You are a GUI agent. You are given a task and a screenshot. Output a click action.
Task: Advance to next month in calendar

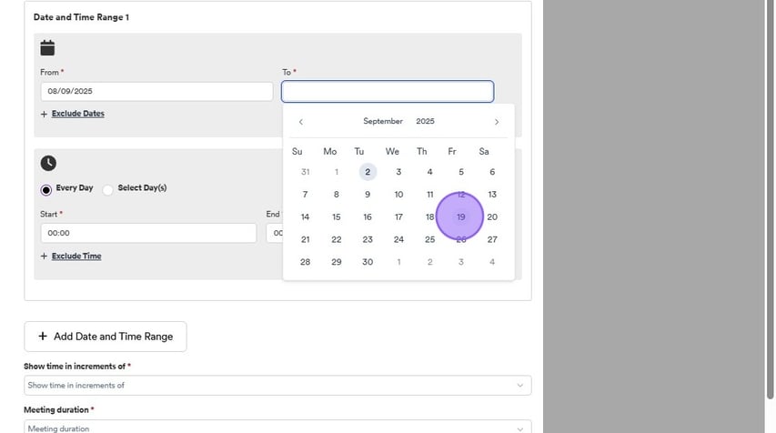pyautogui.click(x=496, y=122)
